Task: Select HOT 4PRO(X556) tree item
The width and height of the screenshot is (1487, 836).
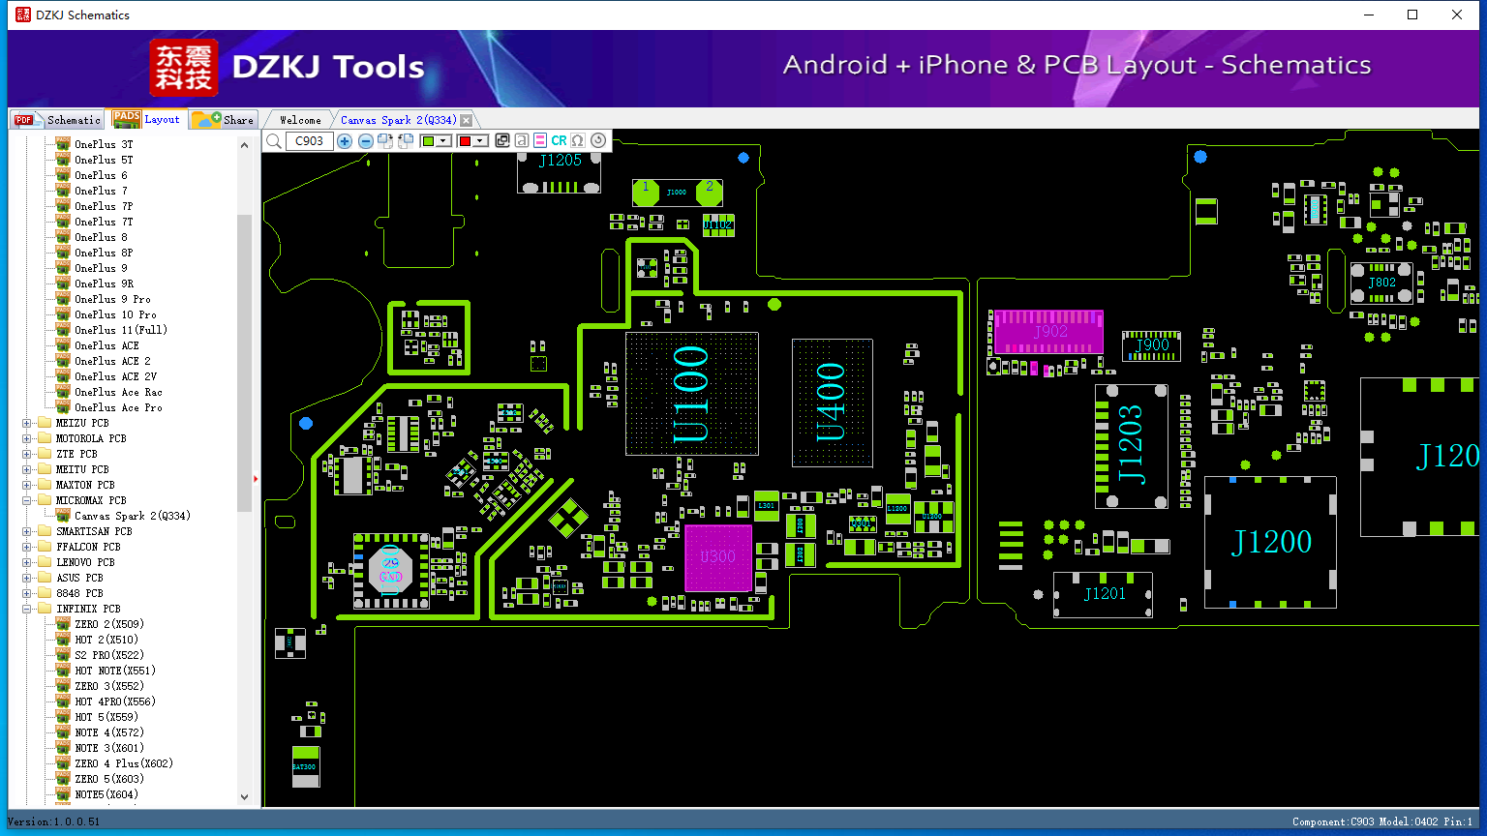Action: tap(115, 702)
